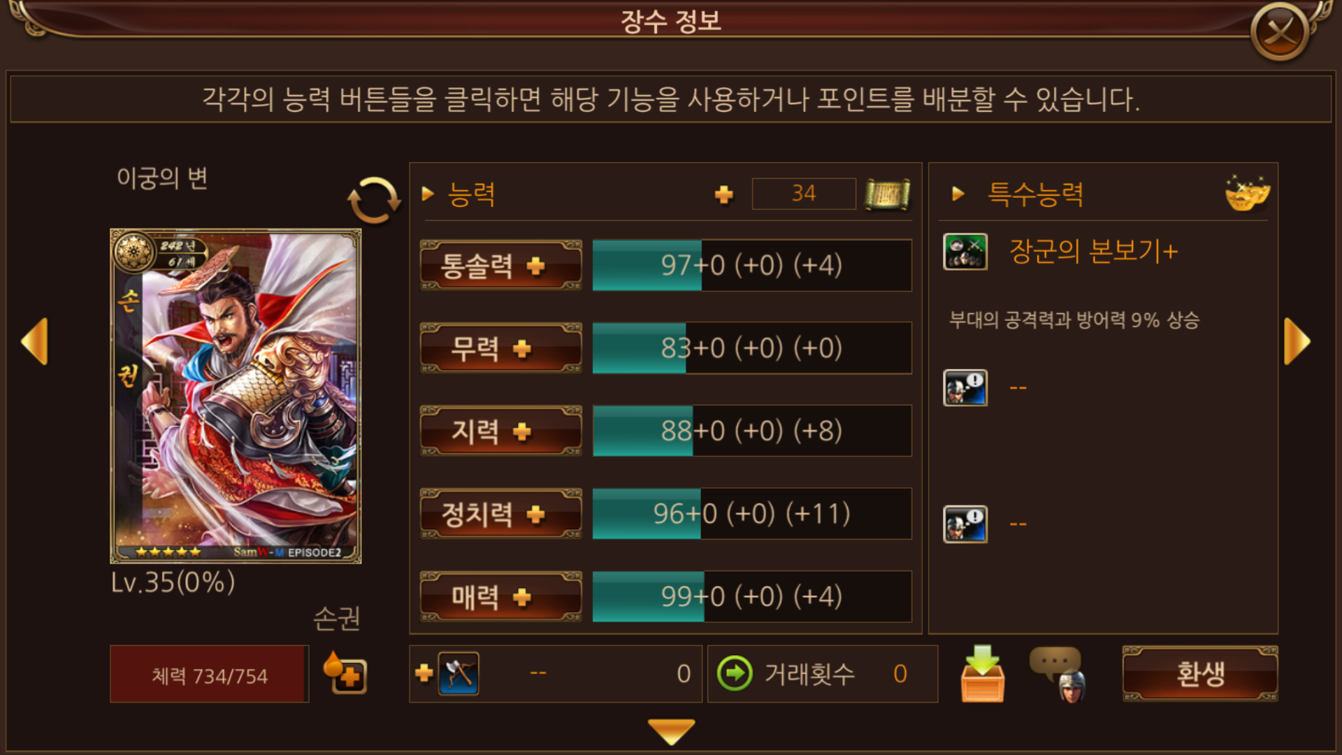Click the 환생 rebirth button
Screen dimensions: 1342x755
(1200, 674)
